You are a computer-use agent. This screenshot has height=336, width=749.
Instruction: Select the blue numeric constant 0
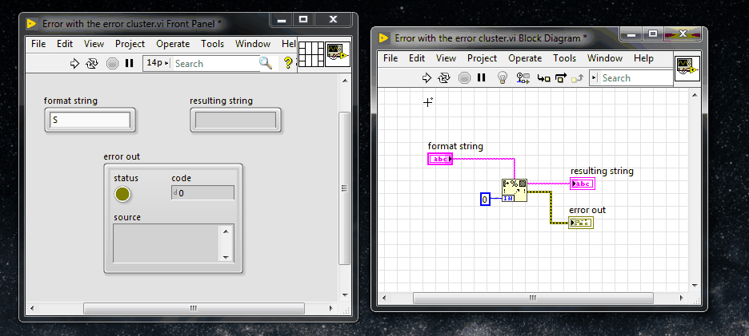click(x=485, y=200)
